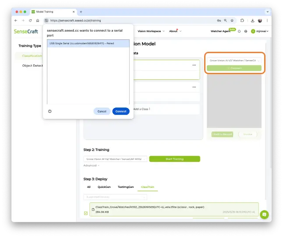The width and height of the screenshot is (283, 237).
Task: Open three-dot menu of second class card
Action: [x=194, y=87]
